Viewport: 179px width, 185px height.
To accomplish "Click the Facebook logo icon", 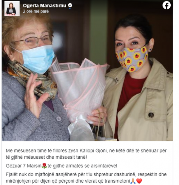I will coord(166,5).
